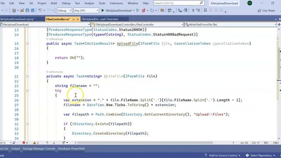Collapse the try block at line 24
The width and height of the screenshot is (281, 158).
tap(28, 91)
